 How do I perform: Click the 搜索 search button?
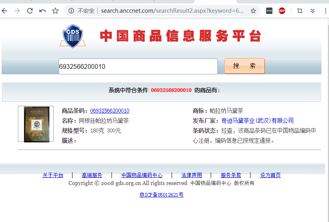coord(245,66)
